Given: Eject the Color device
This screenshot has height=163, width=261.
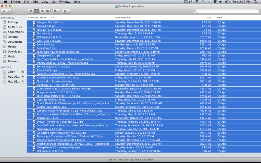Looking at the screenshot, I should pos(23,72).
